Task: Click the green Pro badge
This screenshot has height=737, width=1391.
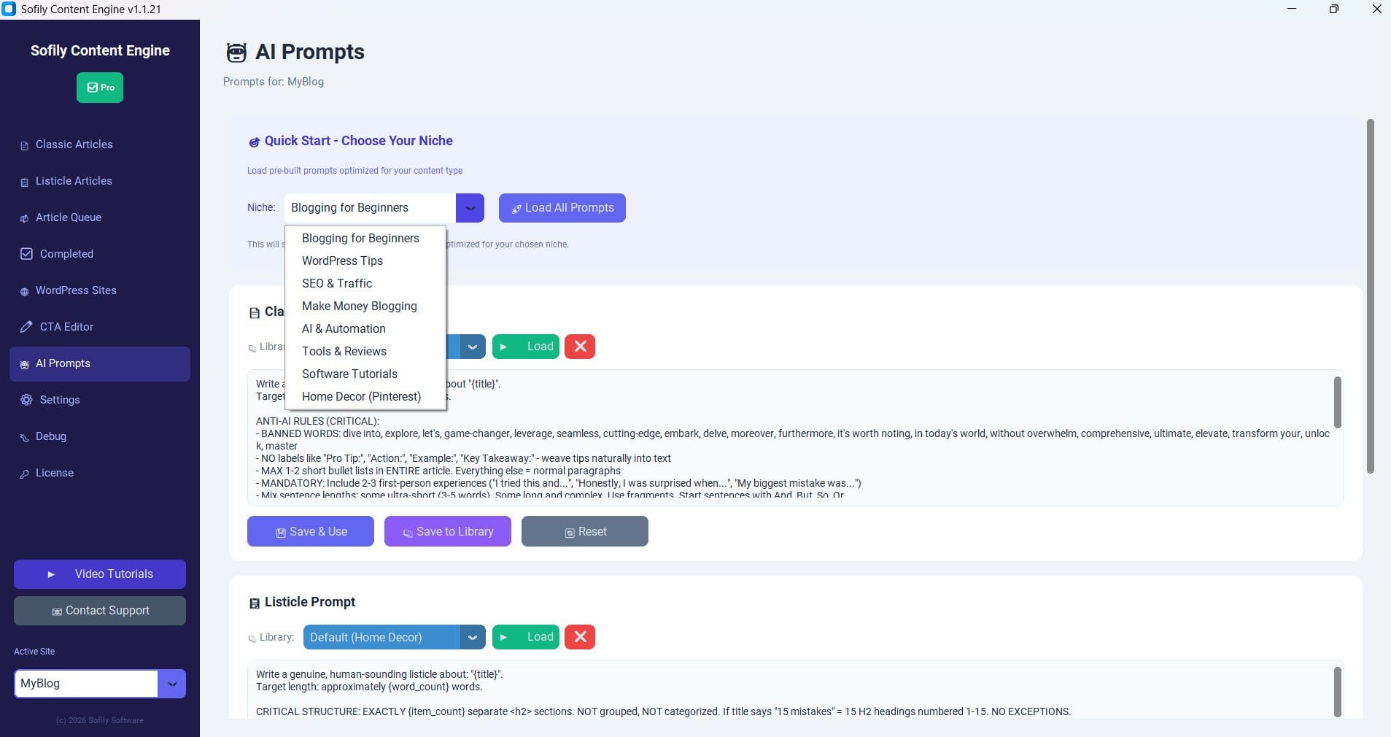Action: pos(99,87)
